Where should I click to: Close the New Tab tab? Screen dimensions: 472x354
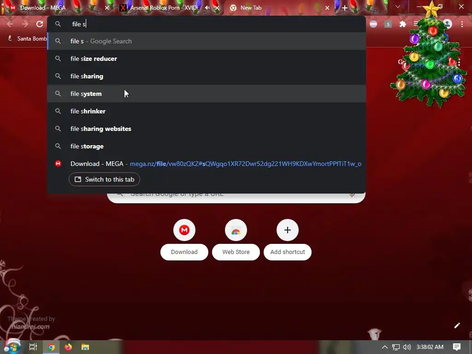[327, 8]
